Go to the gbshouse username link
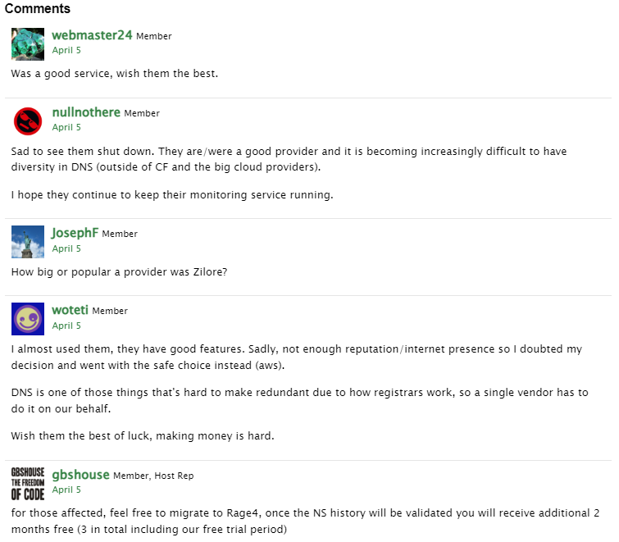Viewport: 619px width, 542px height. pos(80,475)
